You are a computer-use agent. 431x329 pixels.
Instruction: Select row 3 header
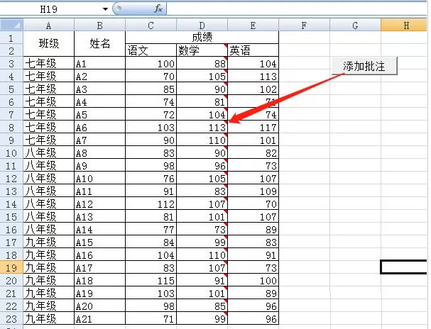11,63
